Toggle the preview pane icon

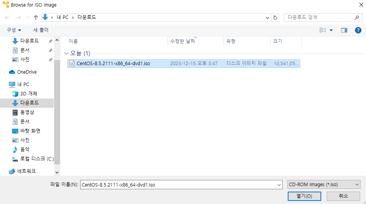tap(344, 30)
